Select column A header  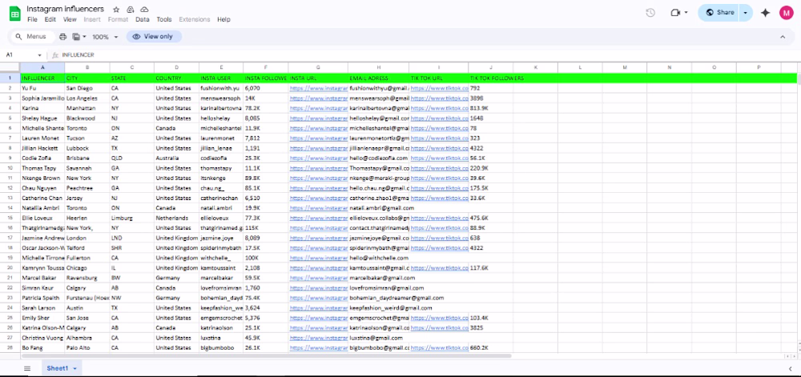[42, 67]
